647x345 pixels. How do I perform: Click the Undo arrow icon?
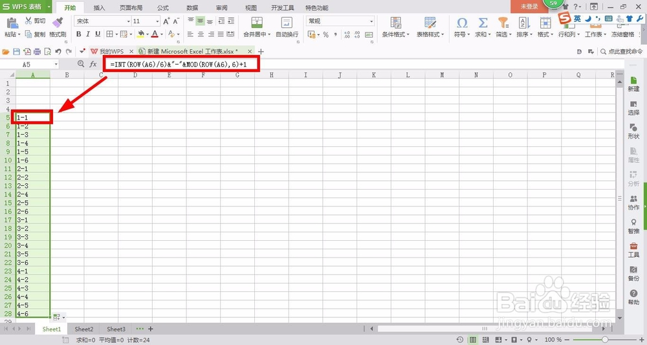click(x=58, y=52)
